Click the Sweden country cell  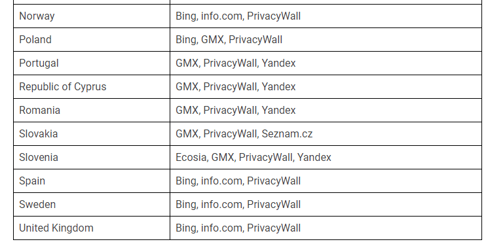tap(92, 205)
